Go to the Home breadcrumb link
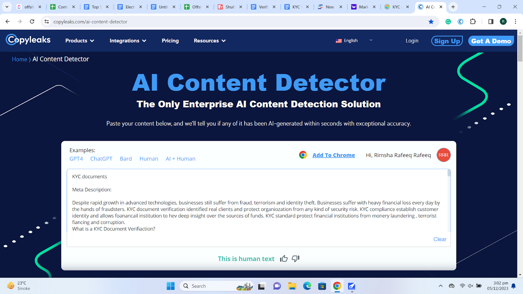The width and height of the screenshot is (523, 294). click(20, 59)
